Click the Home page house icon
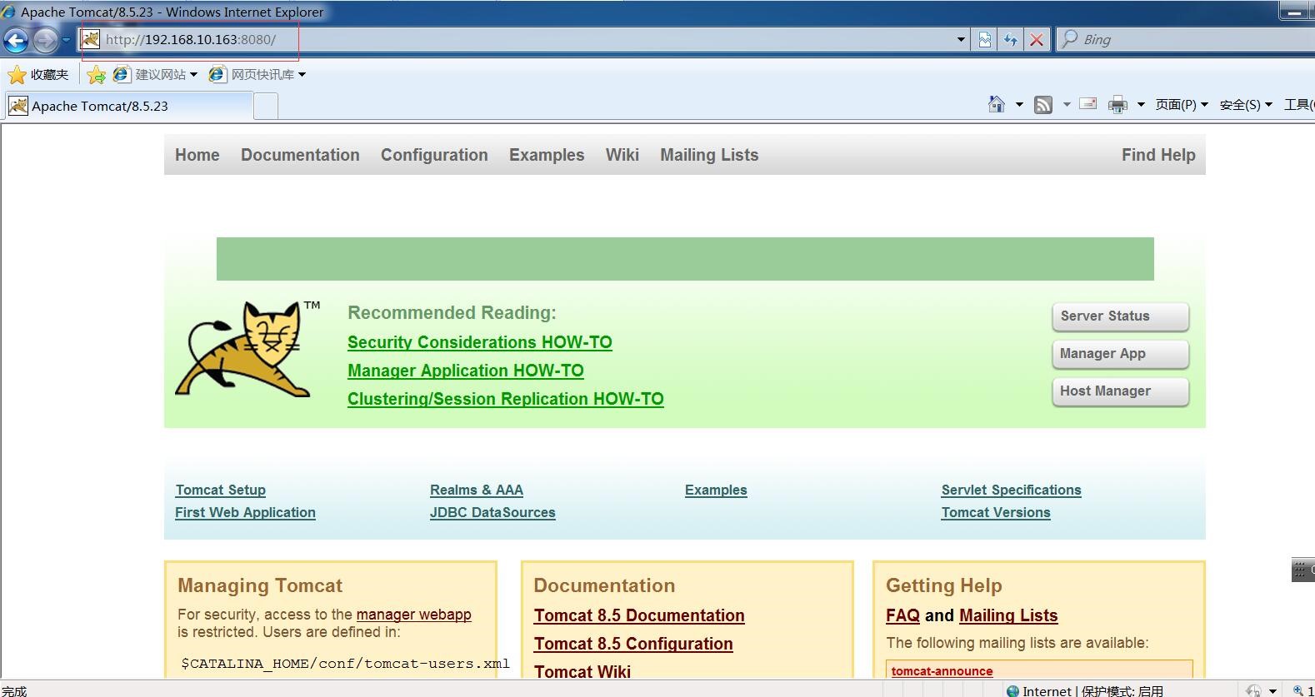 coord(996,104)
